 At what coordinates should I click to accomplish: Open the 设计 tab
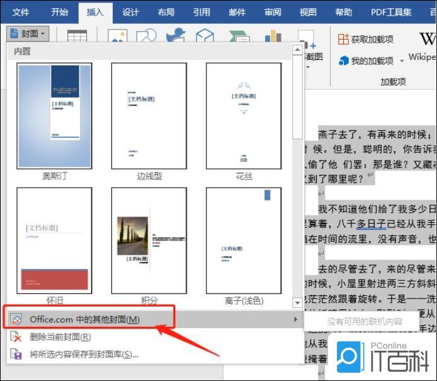click(130, 12)
